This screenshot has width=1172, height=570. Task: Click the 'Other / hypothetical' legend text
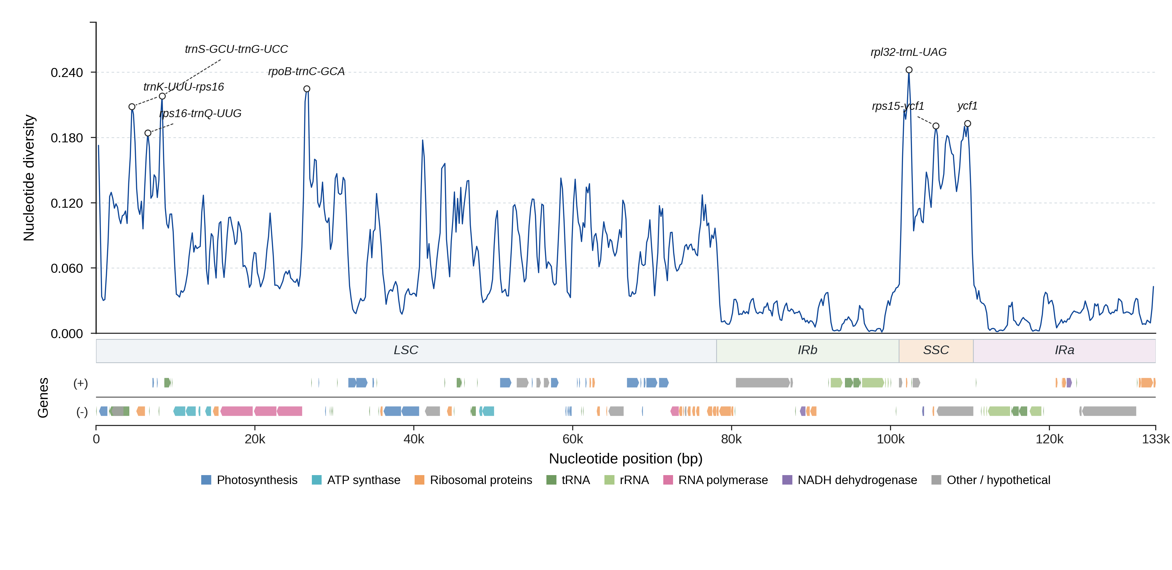999,480
